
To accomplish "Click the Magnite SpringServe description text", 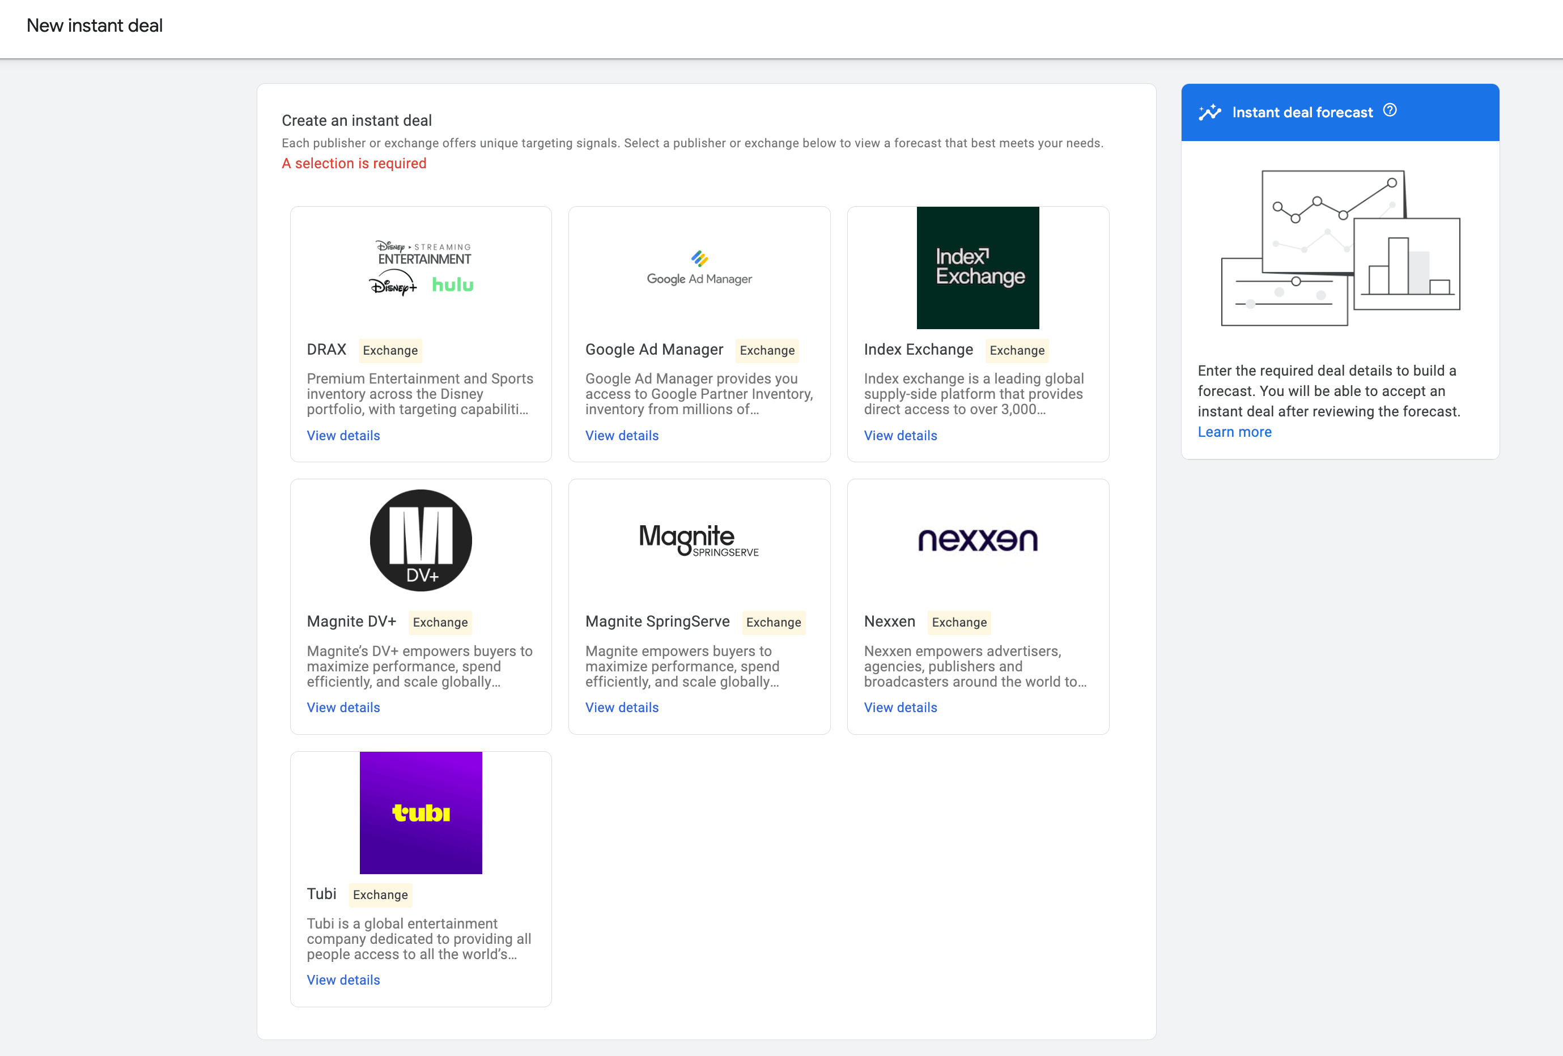I will 683,666.
